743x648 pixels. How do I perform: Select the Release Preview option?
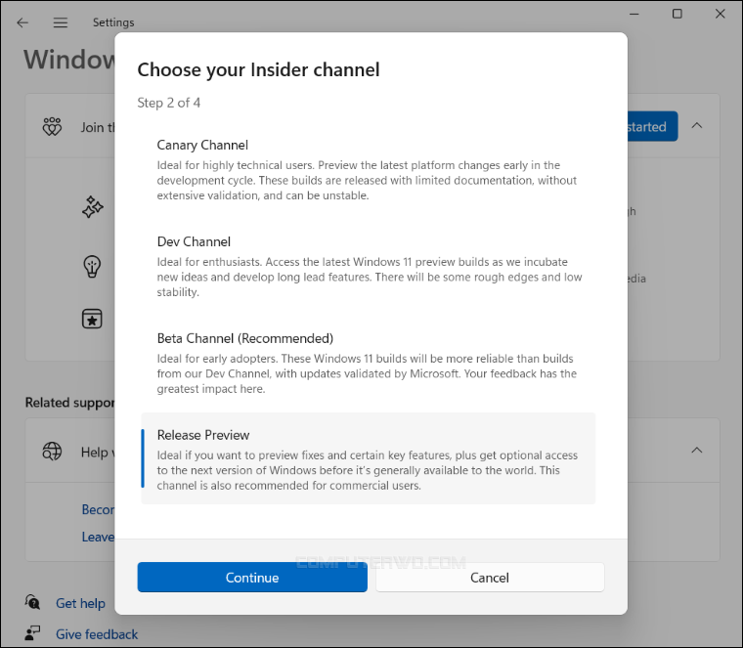coord(369,458)
